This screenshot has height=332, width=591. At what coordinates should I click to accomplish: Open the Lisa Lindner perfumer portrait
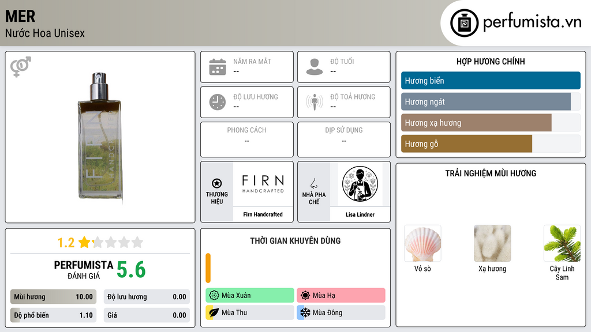(360, 184)
